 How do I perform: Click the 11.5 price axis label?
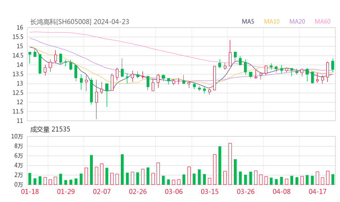tap(18, 112)
